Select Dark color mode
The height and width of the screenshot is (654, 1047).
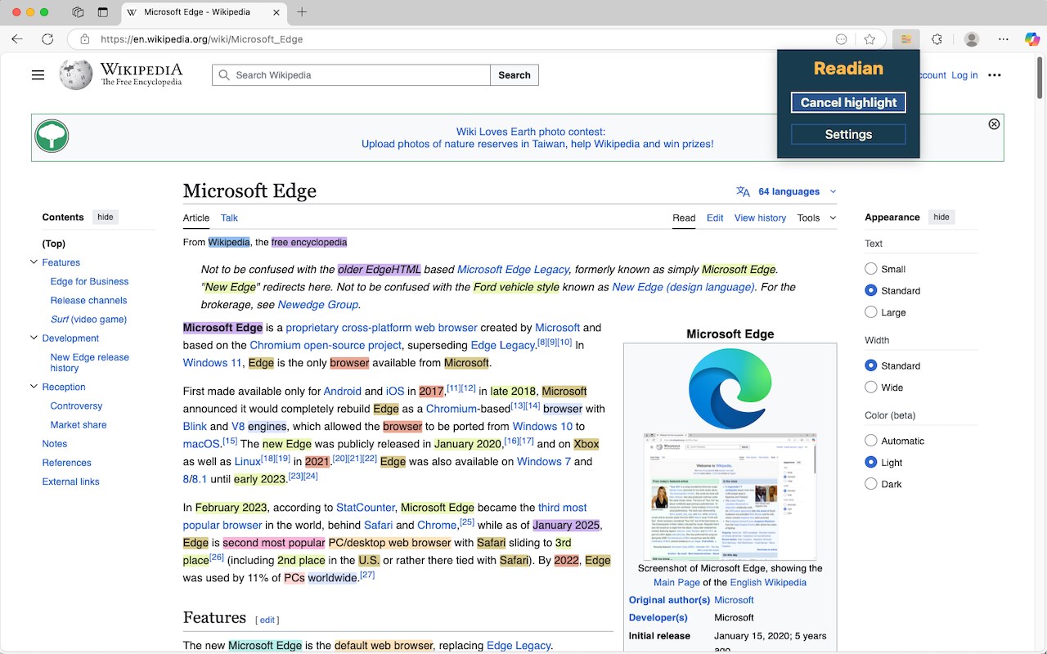(x=871, y=484)
